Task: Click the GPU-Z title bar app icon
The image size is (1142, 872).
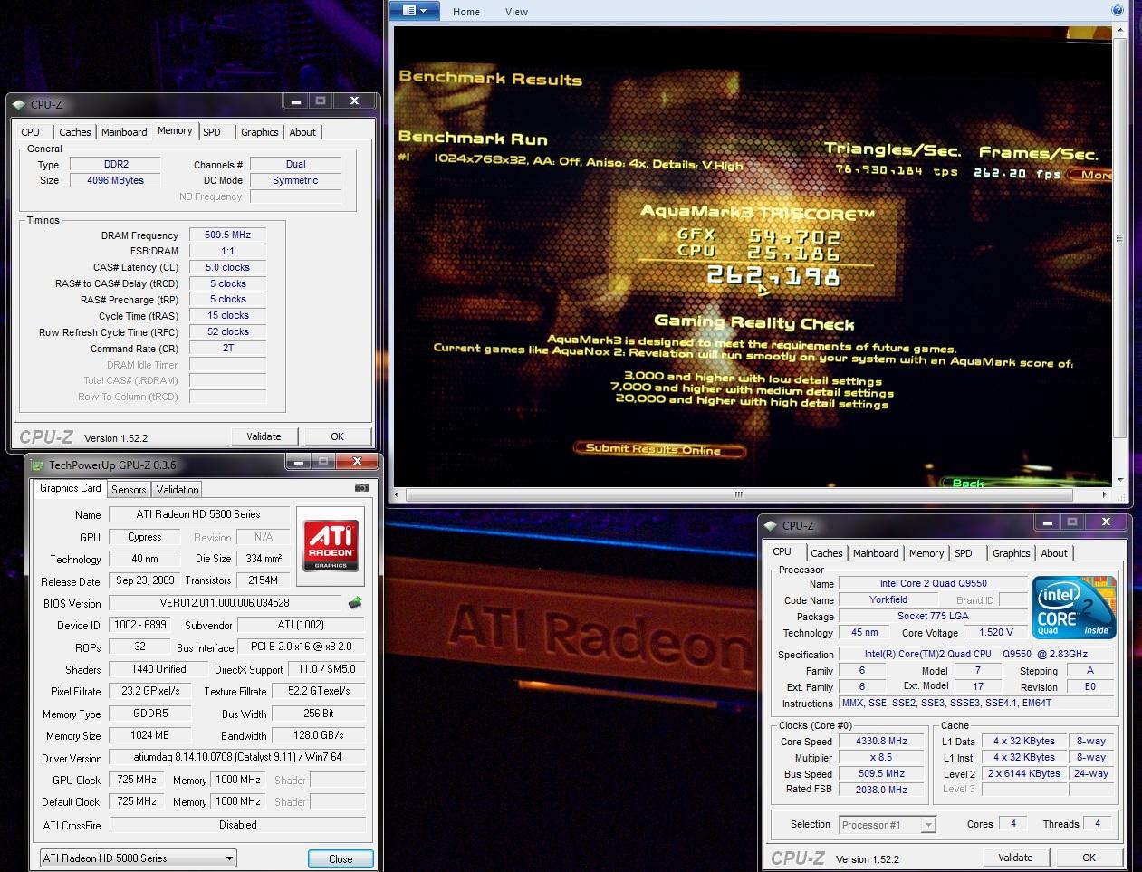Action: 37,465
